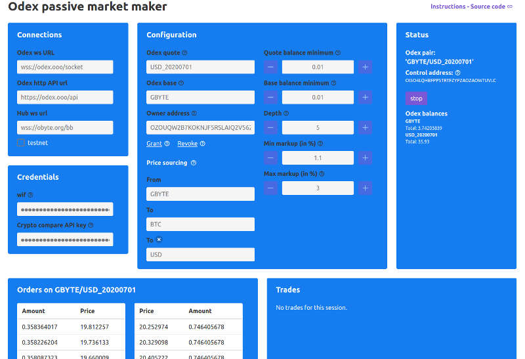This screenshot has width=525, height=359.
Task: Open the Instructions link
Action: click(x=448, y=7)
